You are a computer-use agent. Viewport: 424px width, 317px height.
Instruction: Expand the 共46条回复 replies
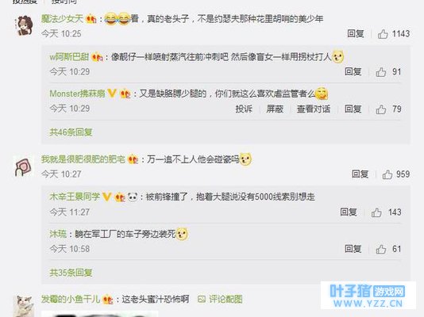pyautogui.click(x=71, y=132)
